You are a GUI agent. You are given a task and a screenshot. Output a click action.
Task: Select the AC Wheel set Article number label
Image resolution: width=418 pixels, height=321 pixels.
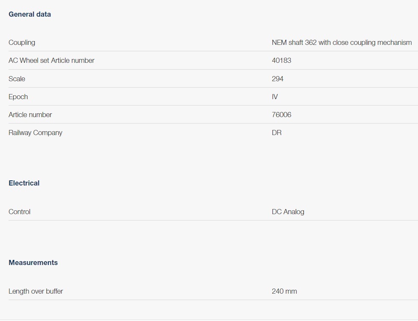pos(51,60)
